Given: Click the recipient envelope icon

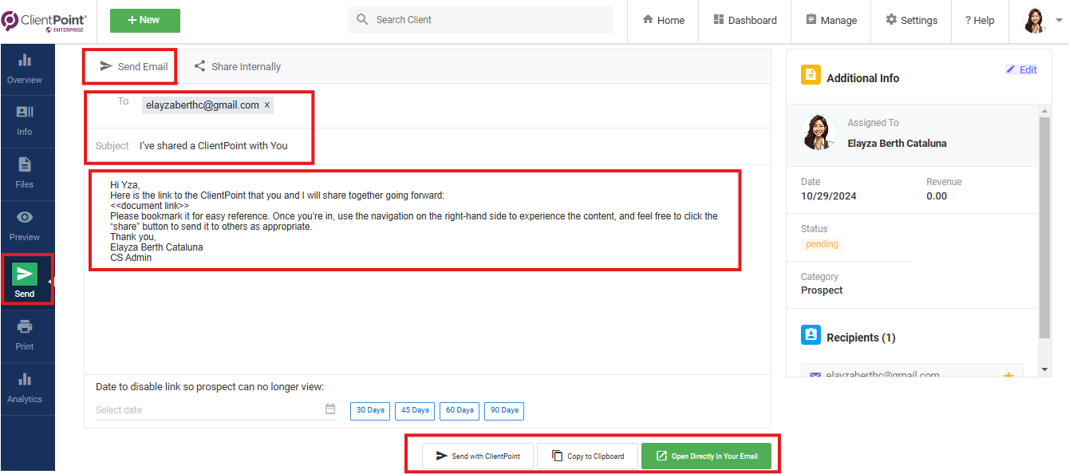Looking at the screenshot, I should click(815, 376).
